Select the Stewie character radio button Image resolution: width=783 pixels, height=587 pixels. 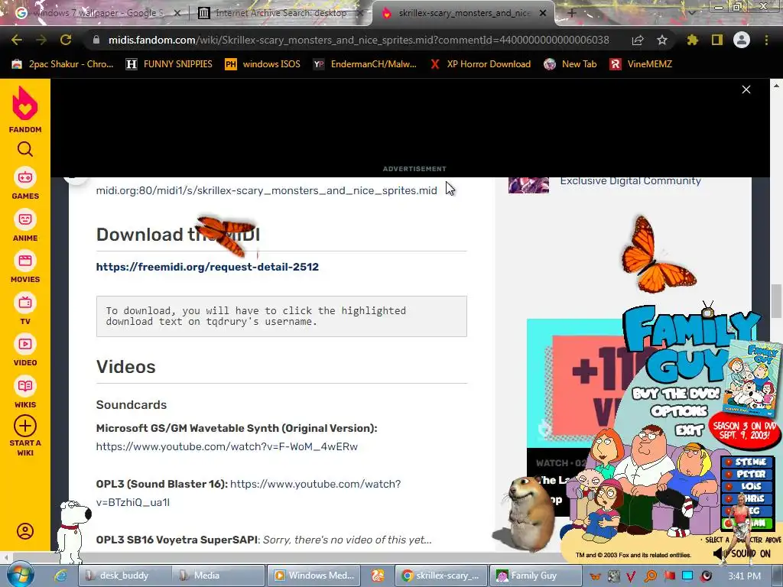pyautogui.click(x=729, y=462)
